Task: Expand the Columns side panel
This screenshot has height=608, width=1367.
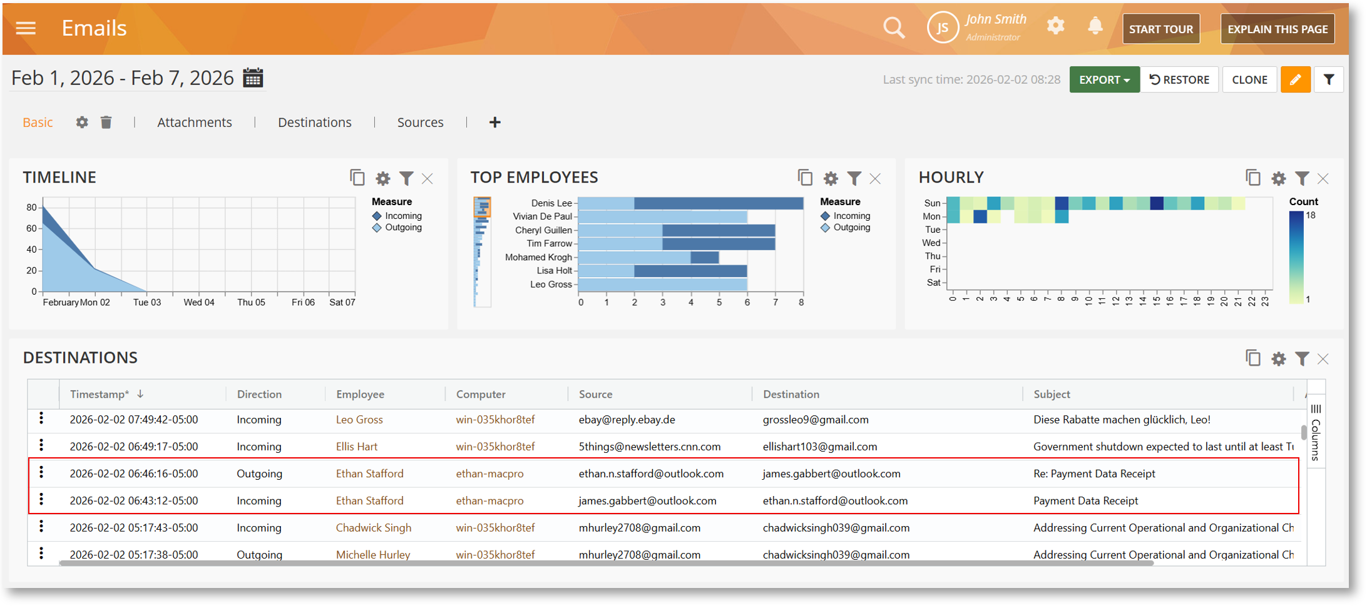Action: coord(1316,432)
